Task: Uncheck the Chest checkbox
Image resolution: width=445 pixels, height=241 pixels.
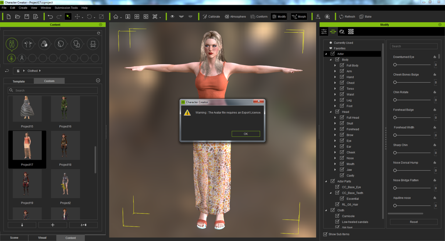Action: 342,83
